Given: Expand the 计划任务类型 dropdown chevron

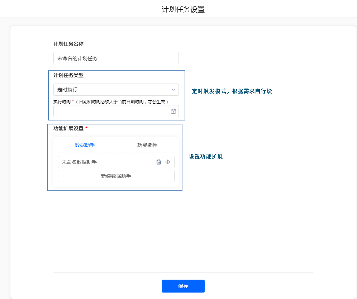Looking at the screenshot, I should click(173, 90).
